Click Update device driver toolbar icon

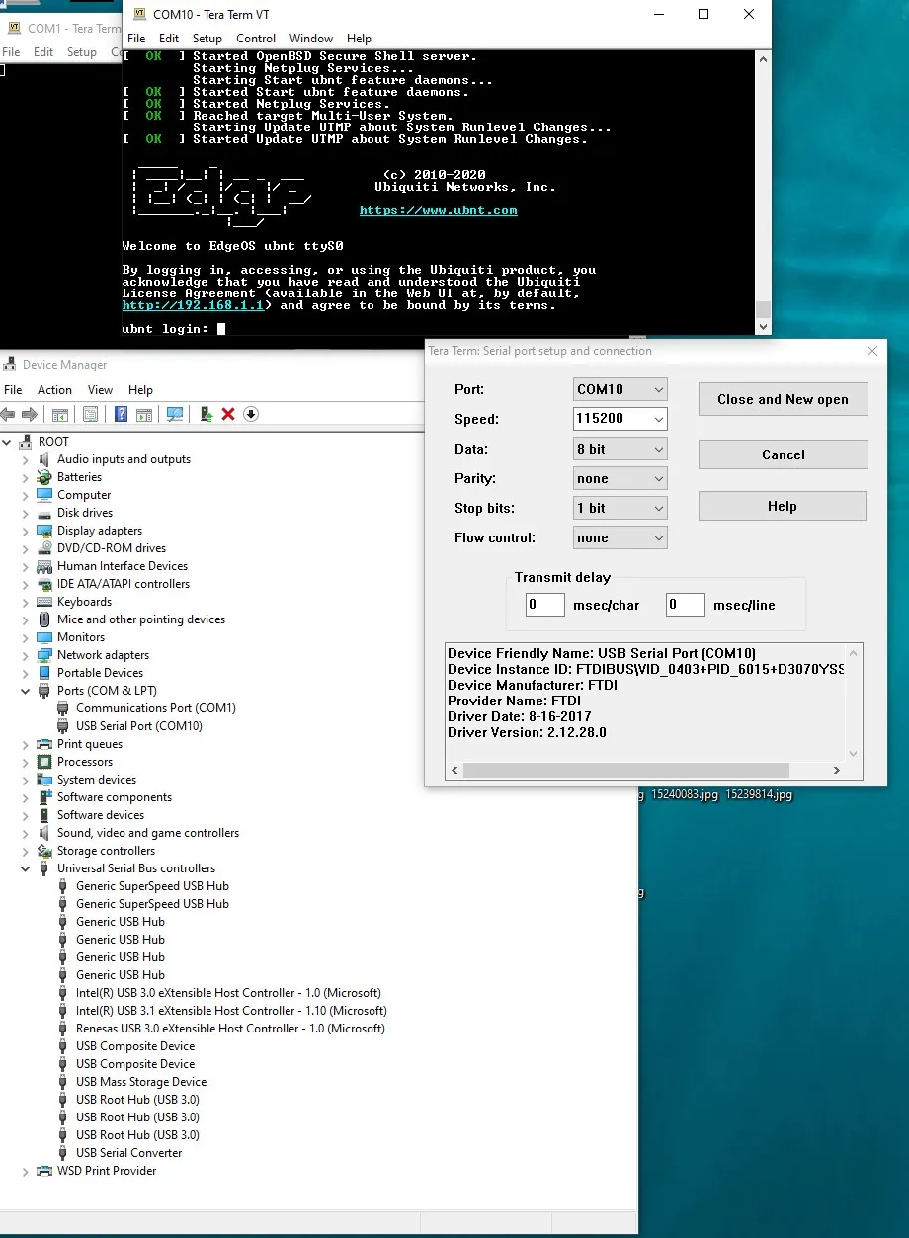click(206, 415)
